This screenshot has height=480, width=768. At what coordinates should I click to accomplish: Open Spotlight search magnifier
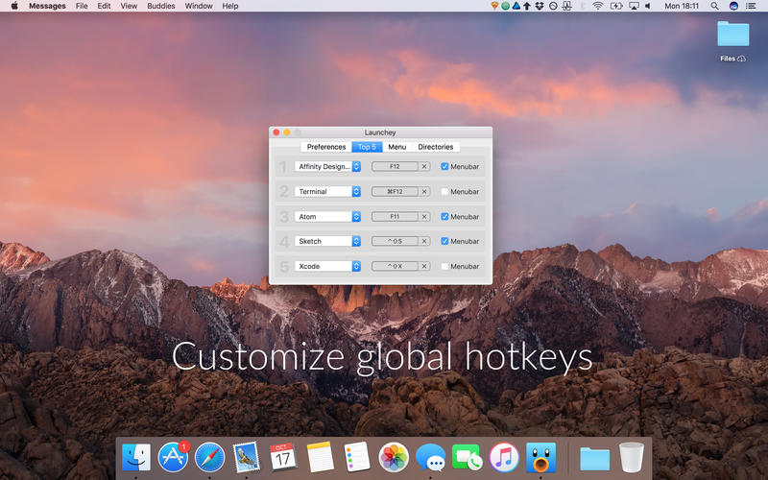pos(714,6)
